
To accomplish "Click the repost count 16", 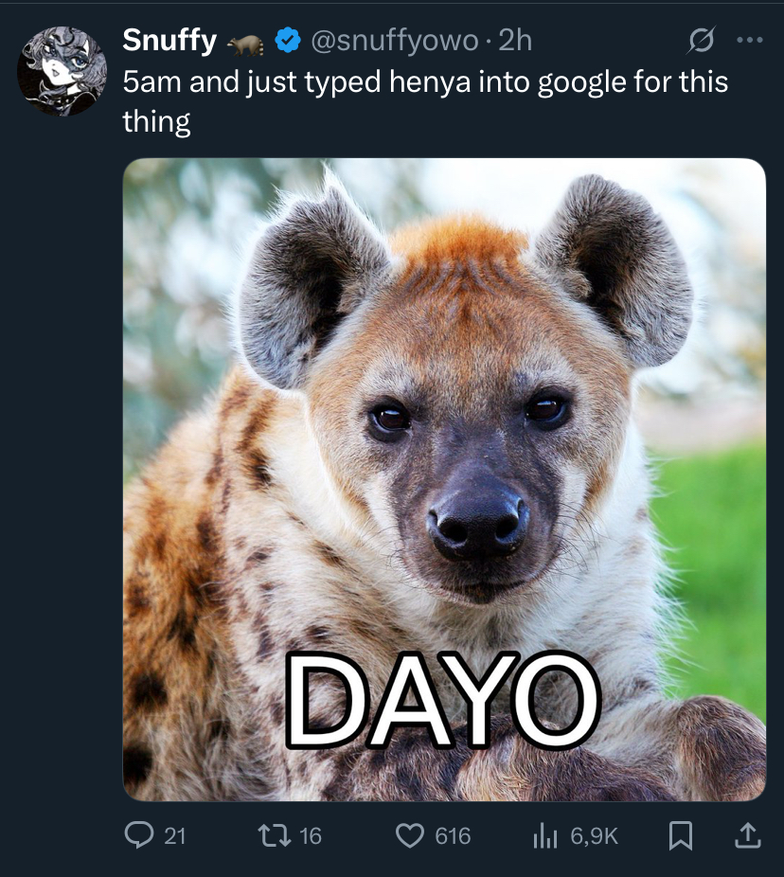I will pyautogui.click(x=311, y=835).
